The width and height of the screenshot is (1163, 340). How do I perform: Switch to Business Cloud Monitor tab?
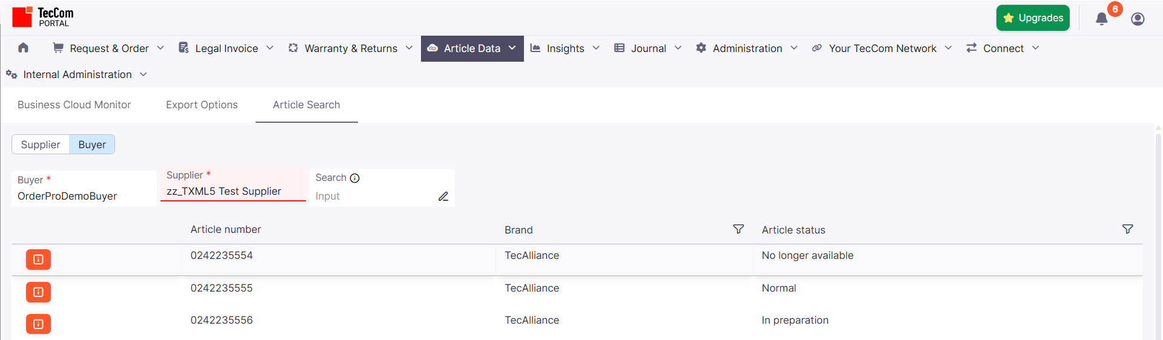coord(74,105)
